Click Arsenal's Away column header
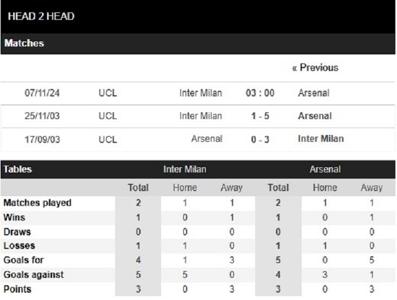Image resolution: width=397 pixels, height=300 pixels. [x=371, y=188]
